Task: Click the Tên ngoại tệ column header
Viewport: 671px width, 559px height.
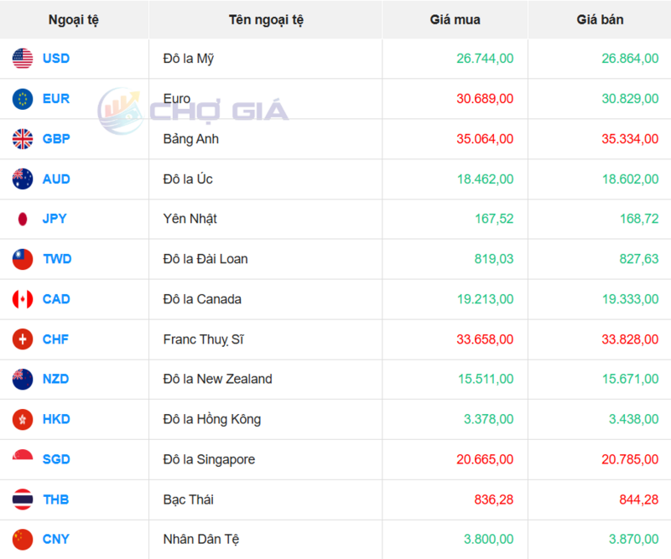Action: 266,19
